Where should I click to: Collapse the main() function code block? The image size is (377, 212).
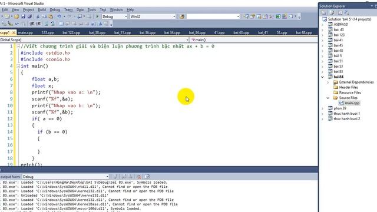click(18, 66)
